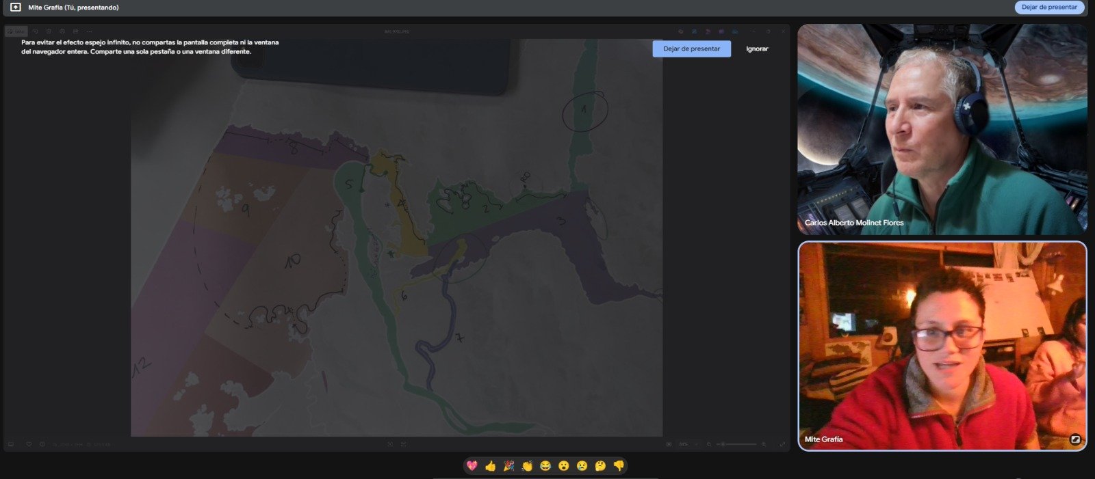
Task: Send the thumbs up reaction
Action: tap(490, 466)
